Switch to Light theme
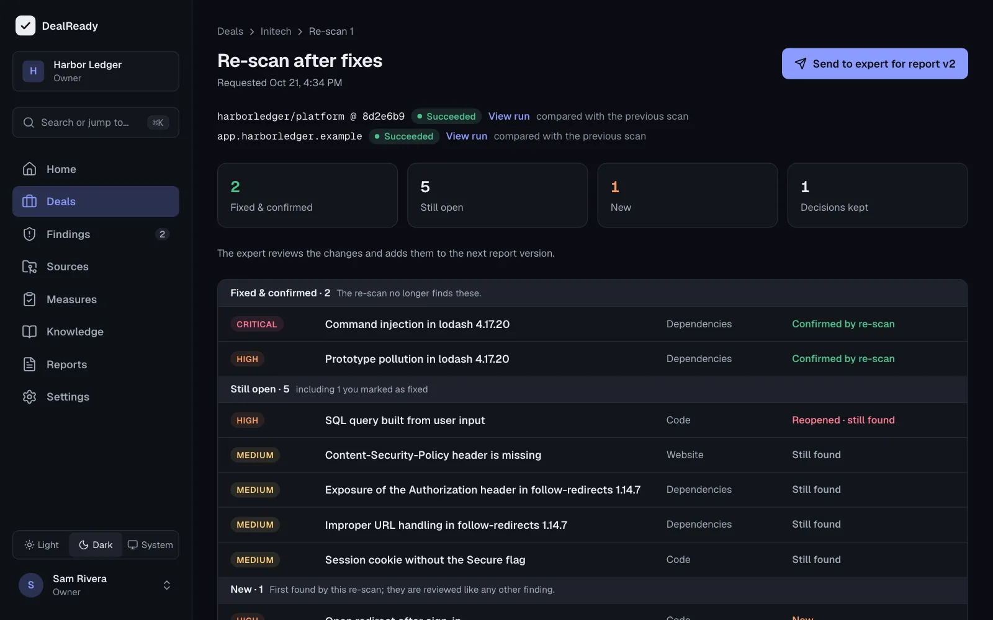Screen dimensions: 993x620 [x=42, y=545]
